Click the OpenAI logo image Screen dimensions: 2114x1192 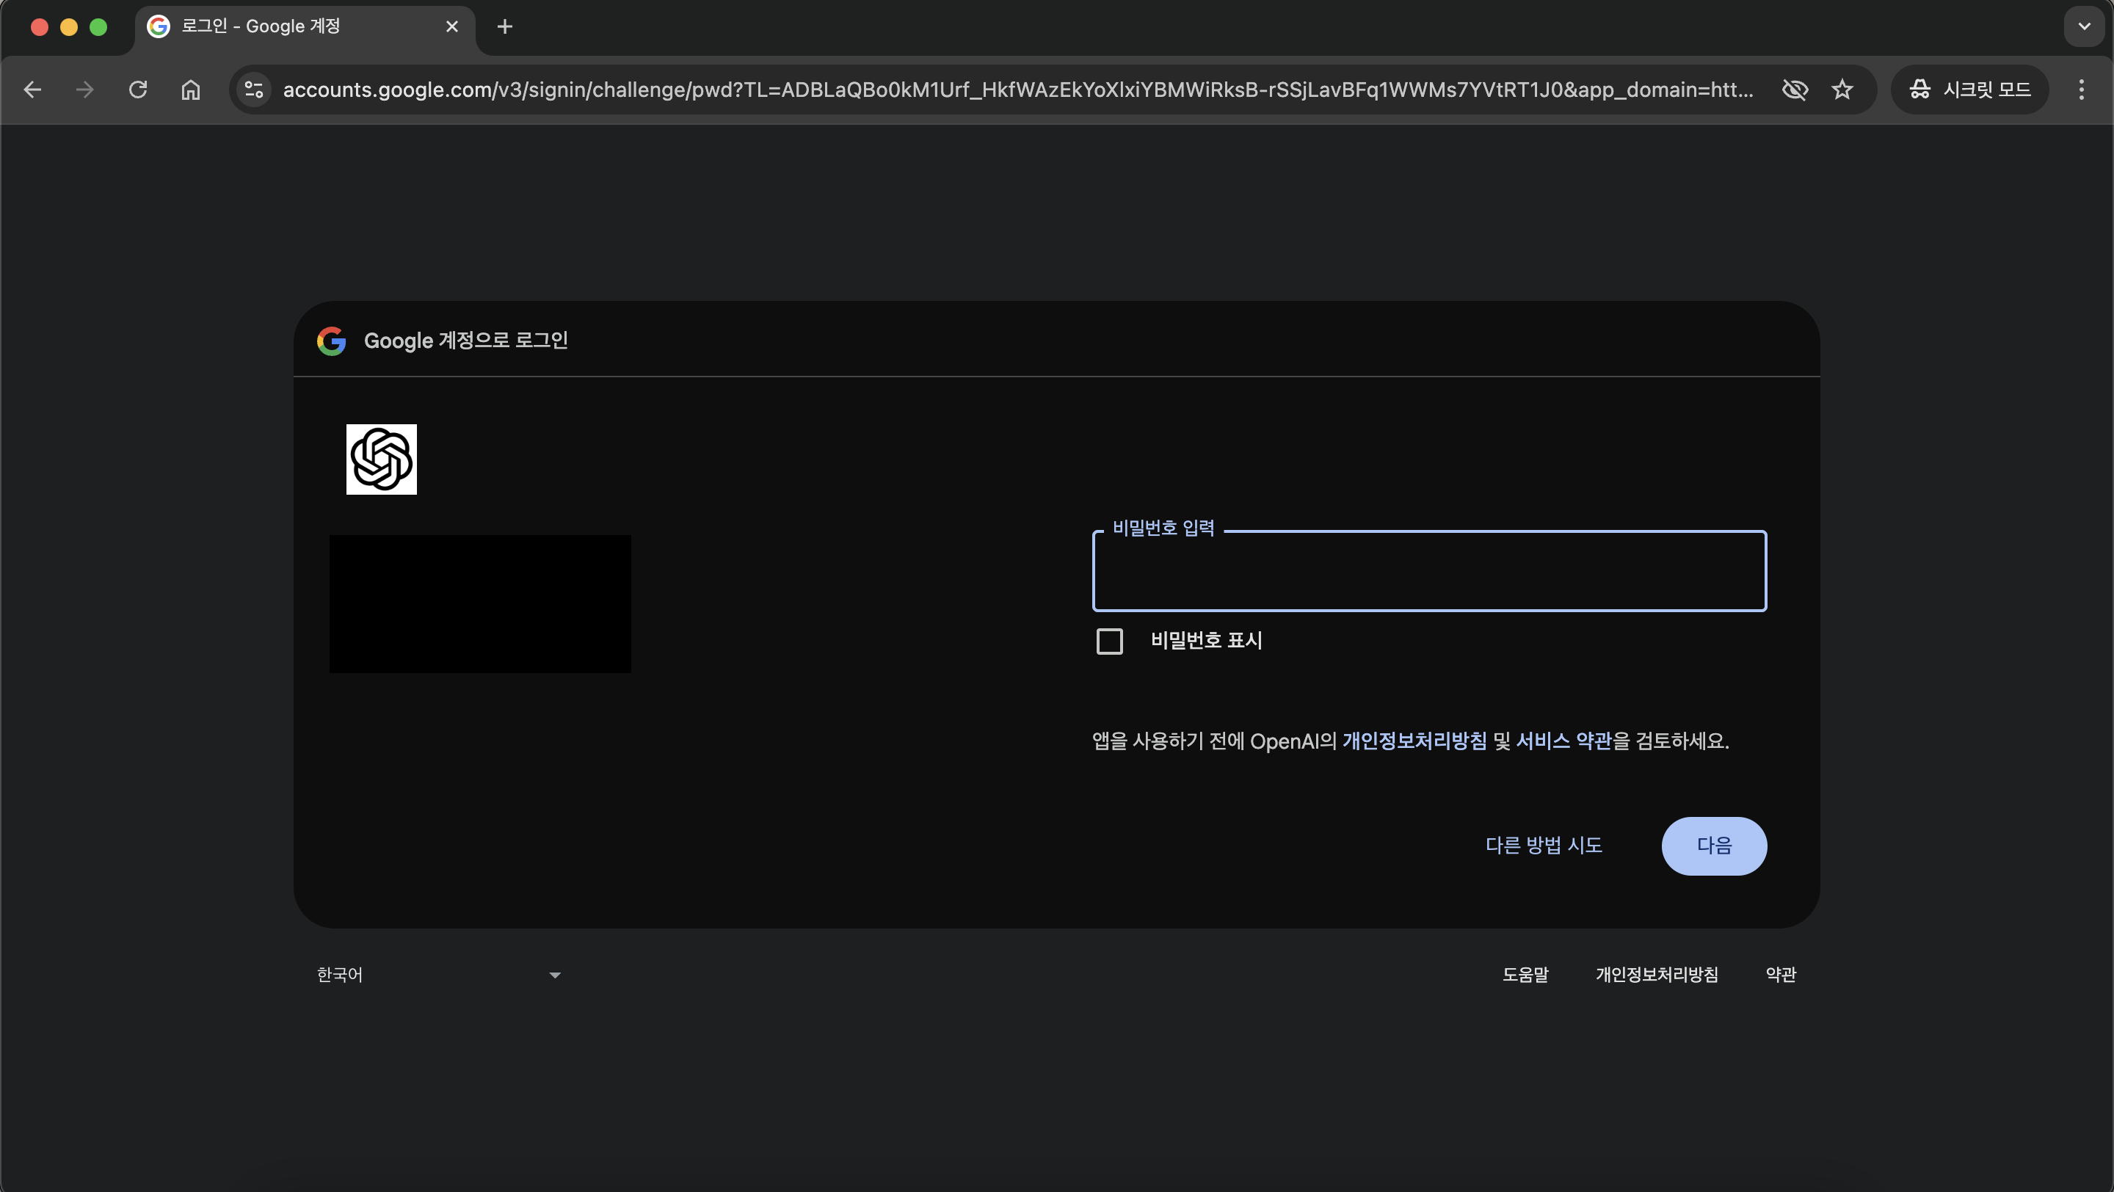(x=381, y=459)
